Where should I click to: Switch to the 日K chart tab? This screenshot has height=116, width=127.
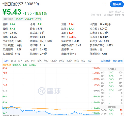point(20,61)
